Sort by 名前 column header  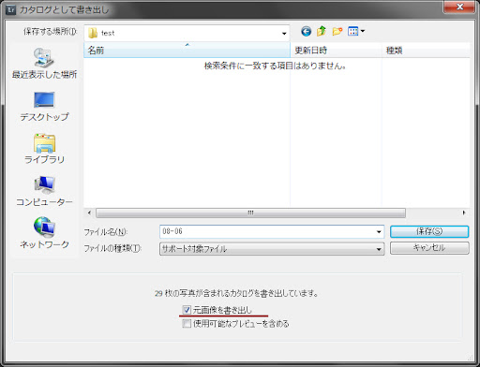point(187,51)
